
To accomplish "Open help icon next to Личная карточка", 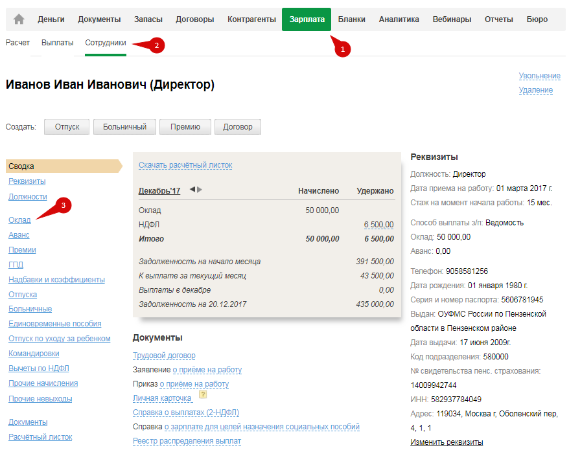I will point(203,394).
